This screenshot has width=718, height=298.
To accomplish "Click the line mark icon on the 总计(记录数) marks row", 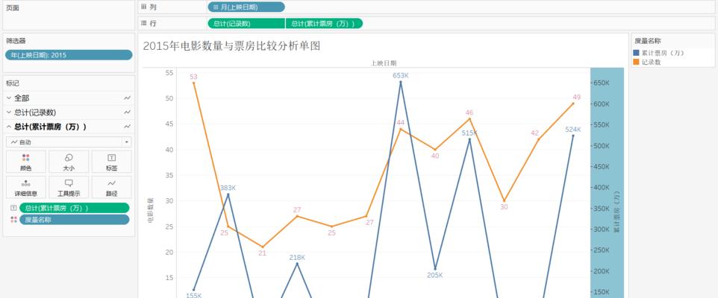I will (128, 112).
